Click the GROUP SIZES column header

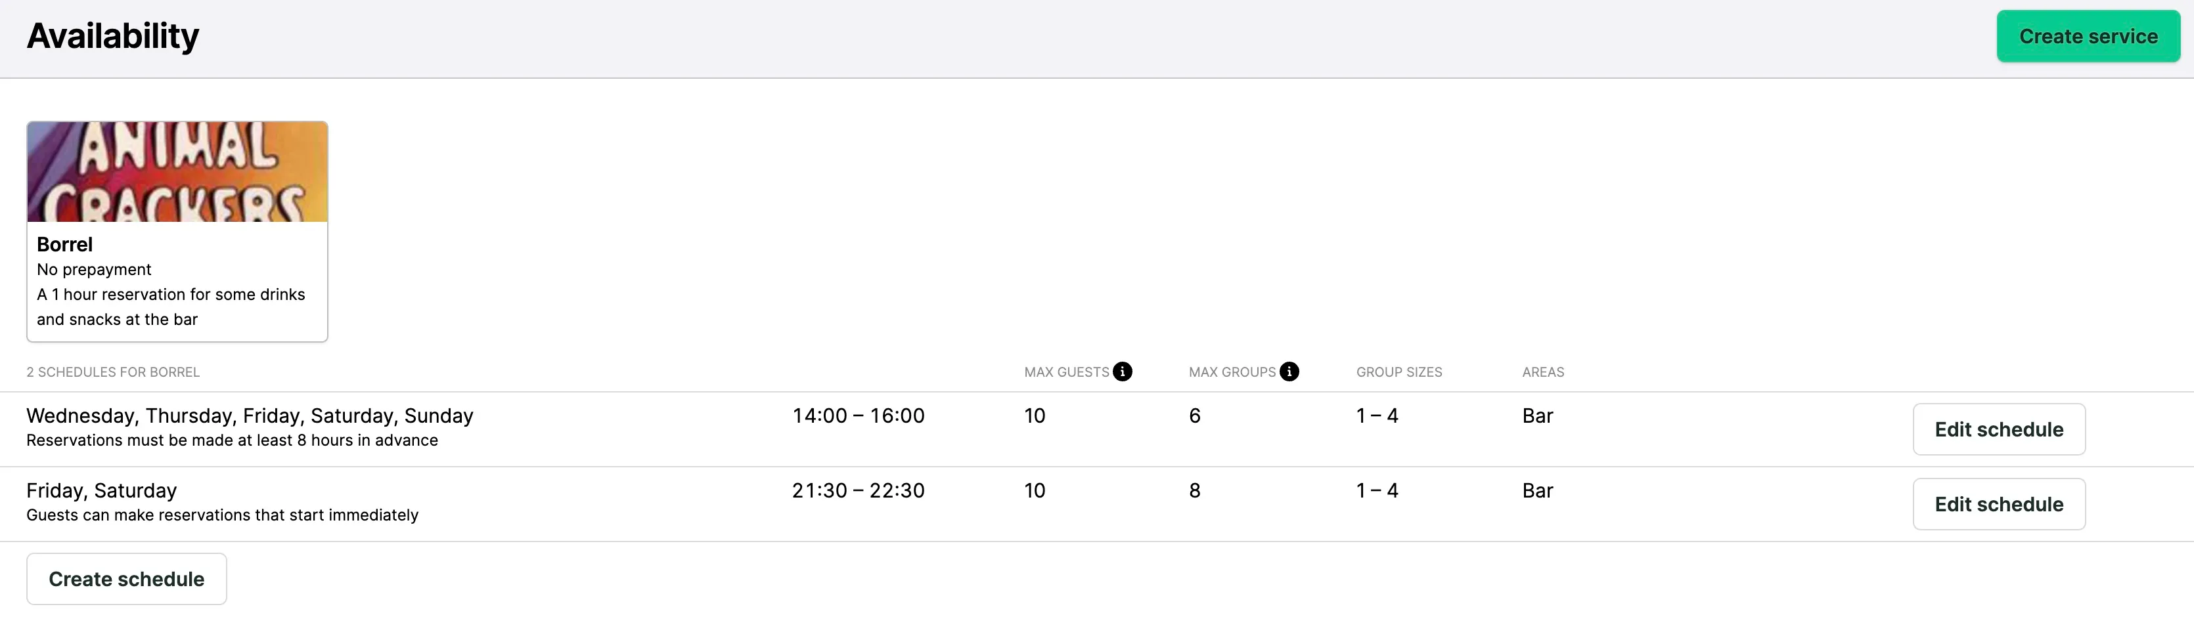[1399, 372]
